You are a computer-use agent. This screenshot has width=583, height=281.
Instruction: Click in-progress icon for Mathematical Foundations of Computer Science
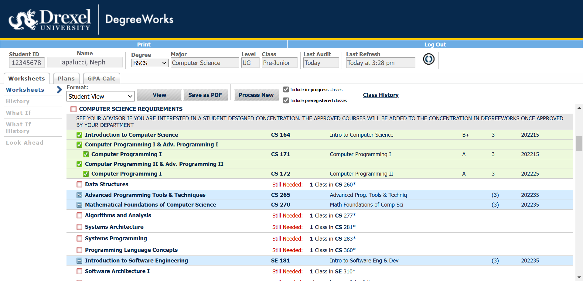80,205
